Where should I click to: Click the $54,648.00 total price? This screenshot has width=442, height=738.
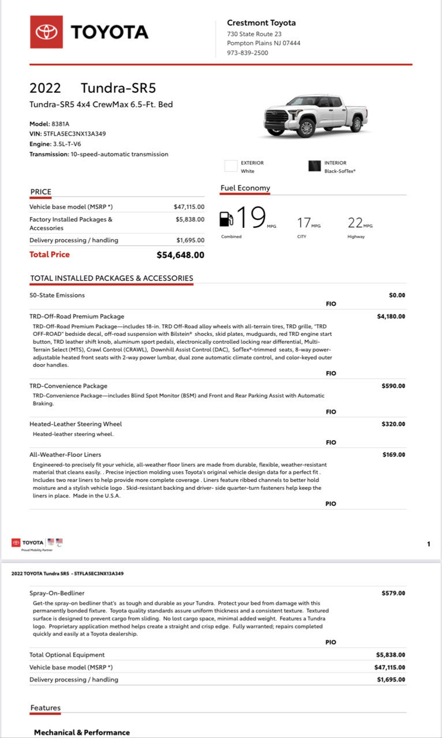point(181,255)
